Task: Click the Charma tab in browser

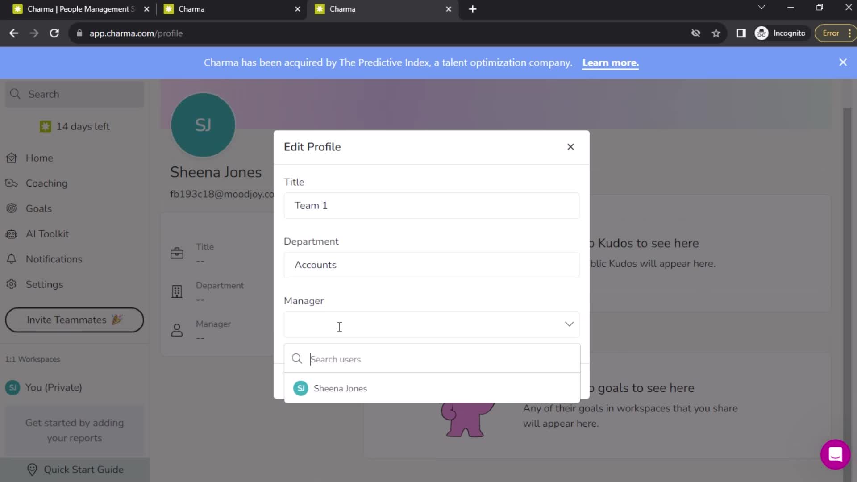Action: (229, 9)
